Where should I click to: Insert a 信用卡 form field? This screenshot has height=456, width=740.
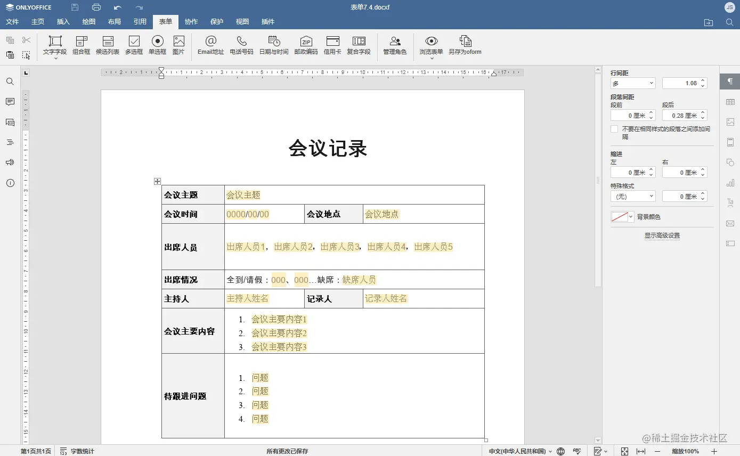pyautogui.click(x=332, y=46)
